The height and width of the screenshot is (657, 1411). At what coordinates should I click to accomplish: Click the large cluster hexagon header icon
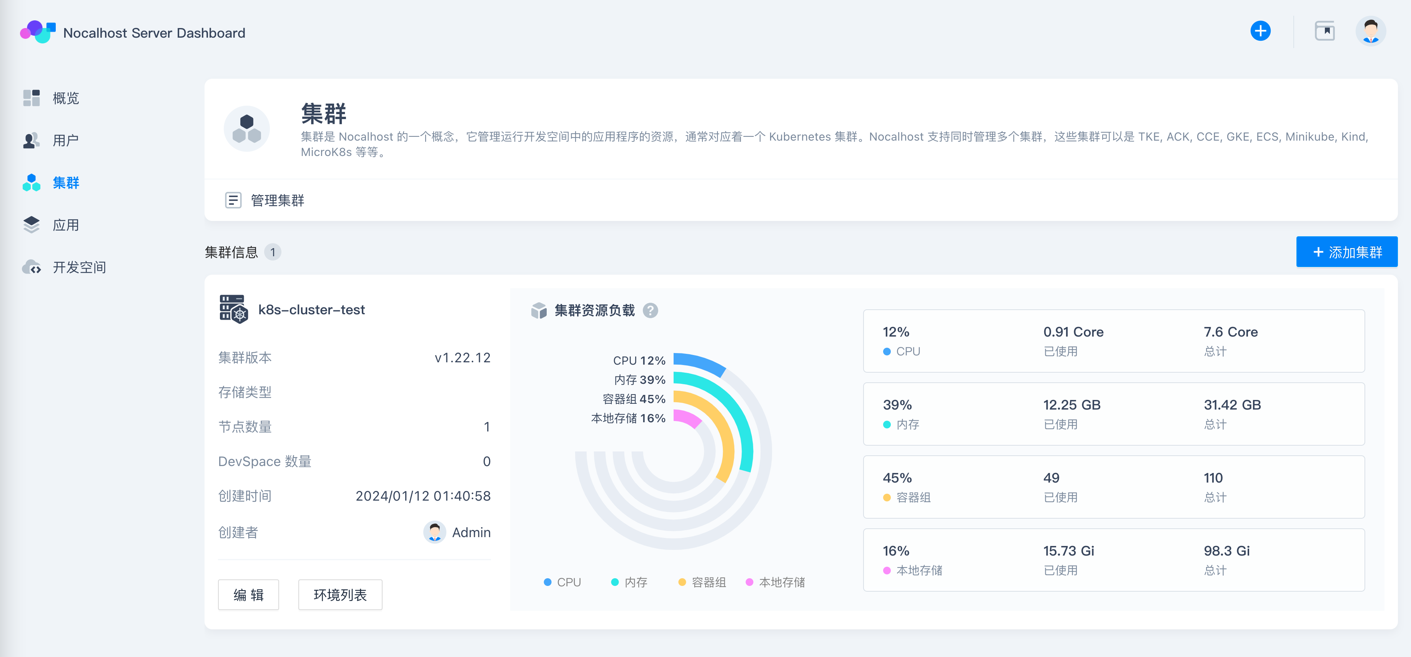click(x=246, y=129)
